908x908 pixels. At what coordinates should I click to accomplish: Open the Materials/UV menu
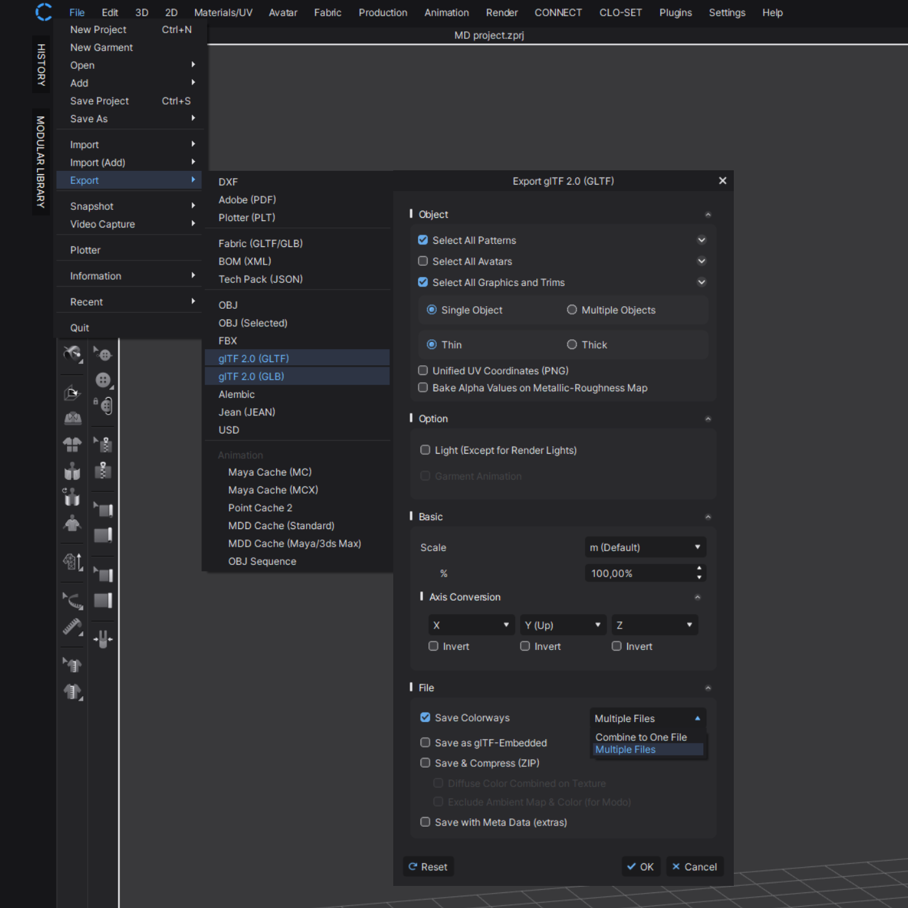pyautogui.click(x=223, y=12)
